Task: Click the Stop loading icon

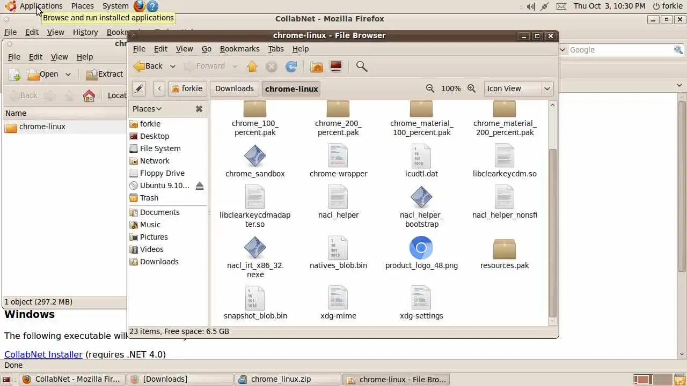Action: (x=272, y=66)
